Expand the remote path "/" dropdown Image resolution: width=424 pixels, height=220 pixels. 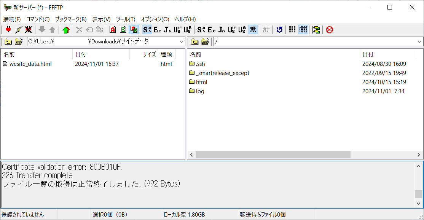(x=419, y=41)
